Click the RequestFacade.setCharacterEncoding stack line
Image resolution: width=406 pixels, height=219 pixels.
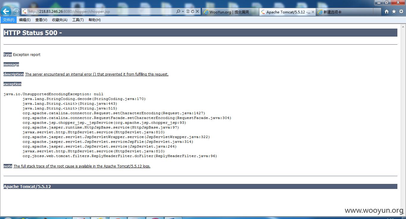pyautogui.click(x=127, y=118)
